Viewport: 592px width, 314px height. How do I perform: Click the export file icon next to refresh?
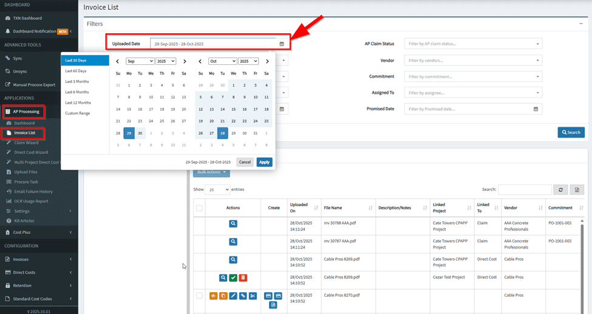pos(575,190)
